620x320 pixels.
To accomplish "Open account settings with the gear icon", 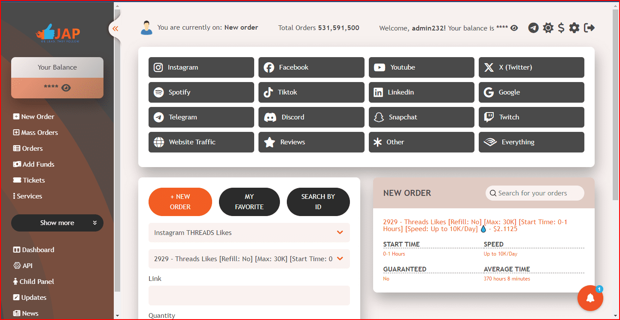I will coord(574,27).
